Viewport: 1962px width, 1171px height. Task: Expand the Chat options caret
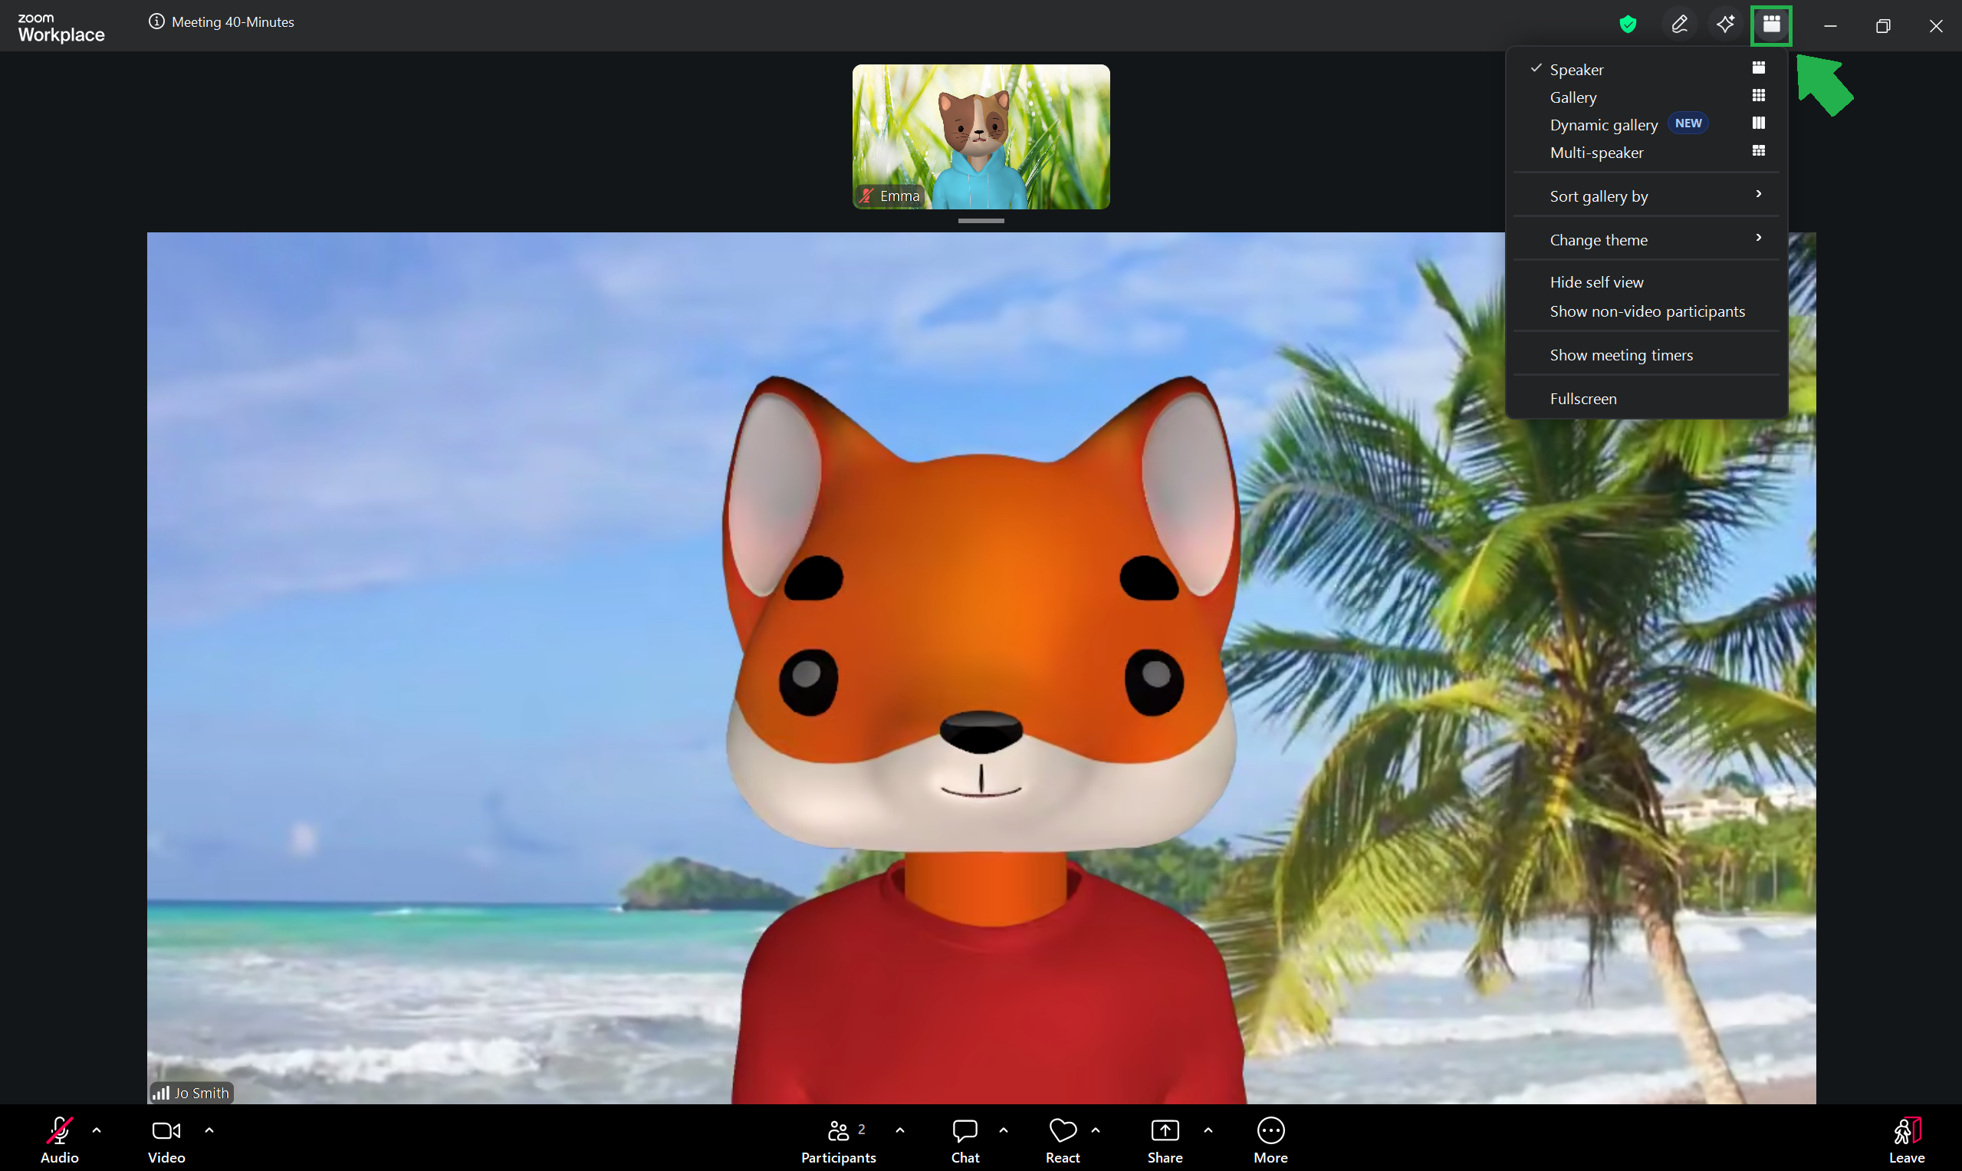click(x=1004, y=1130)
